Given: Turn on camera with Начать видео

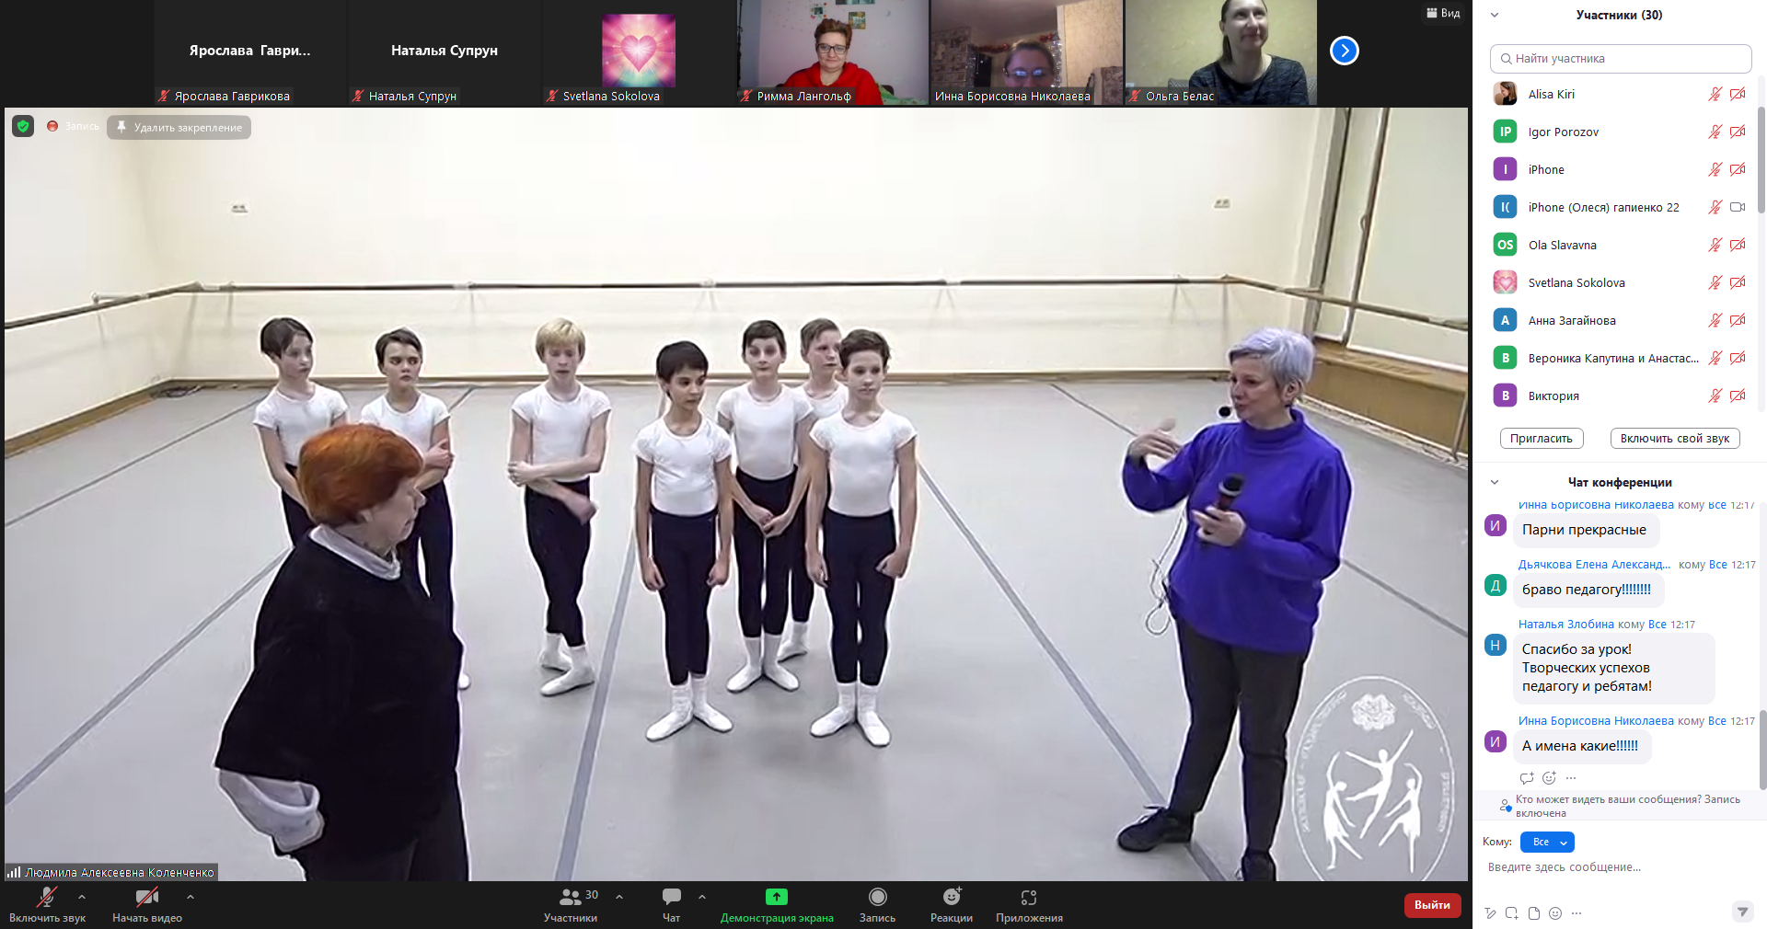Looking at the screenshot, I should [x=146, y=898].
